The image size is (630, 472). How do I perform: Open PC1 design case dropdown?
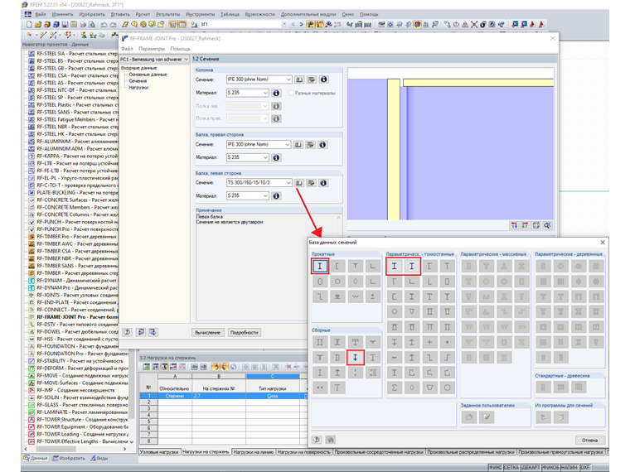pyautogui.click(x=186, y=60)
